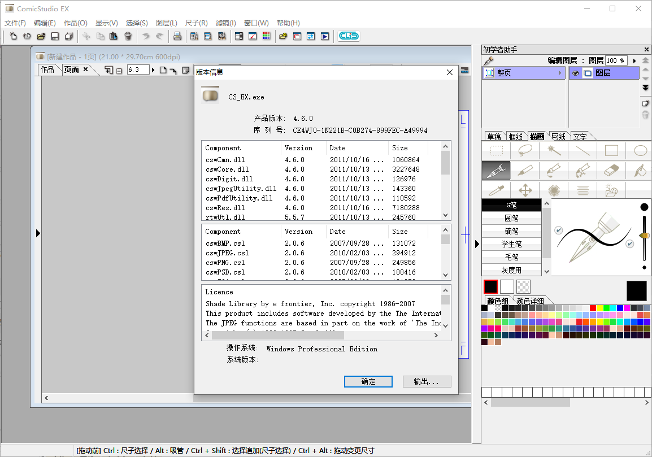Click the Undo arrow in the toolbar
Viewport: 652px width, 457px height.
(x=146, y=36)
